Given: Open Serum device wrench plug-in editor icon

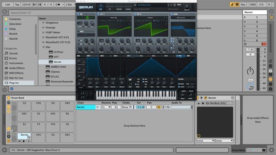Looking at the screenshot, I should pyautogui.click(x=205, y=98).
